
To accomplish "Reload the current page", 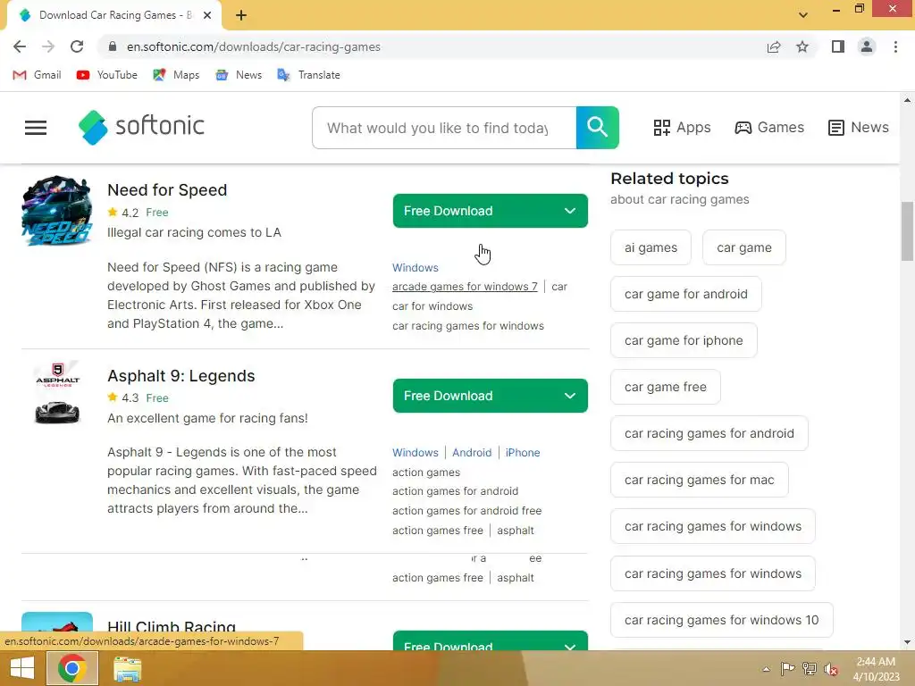I will (77, 46).
